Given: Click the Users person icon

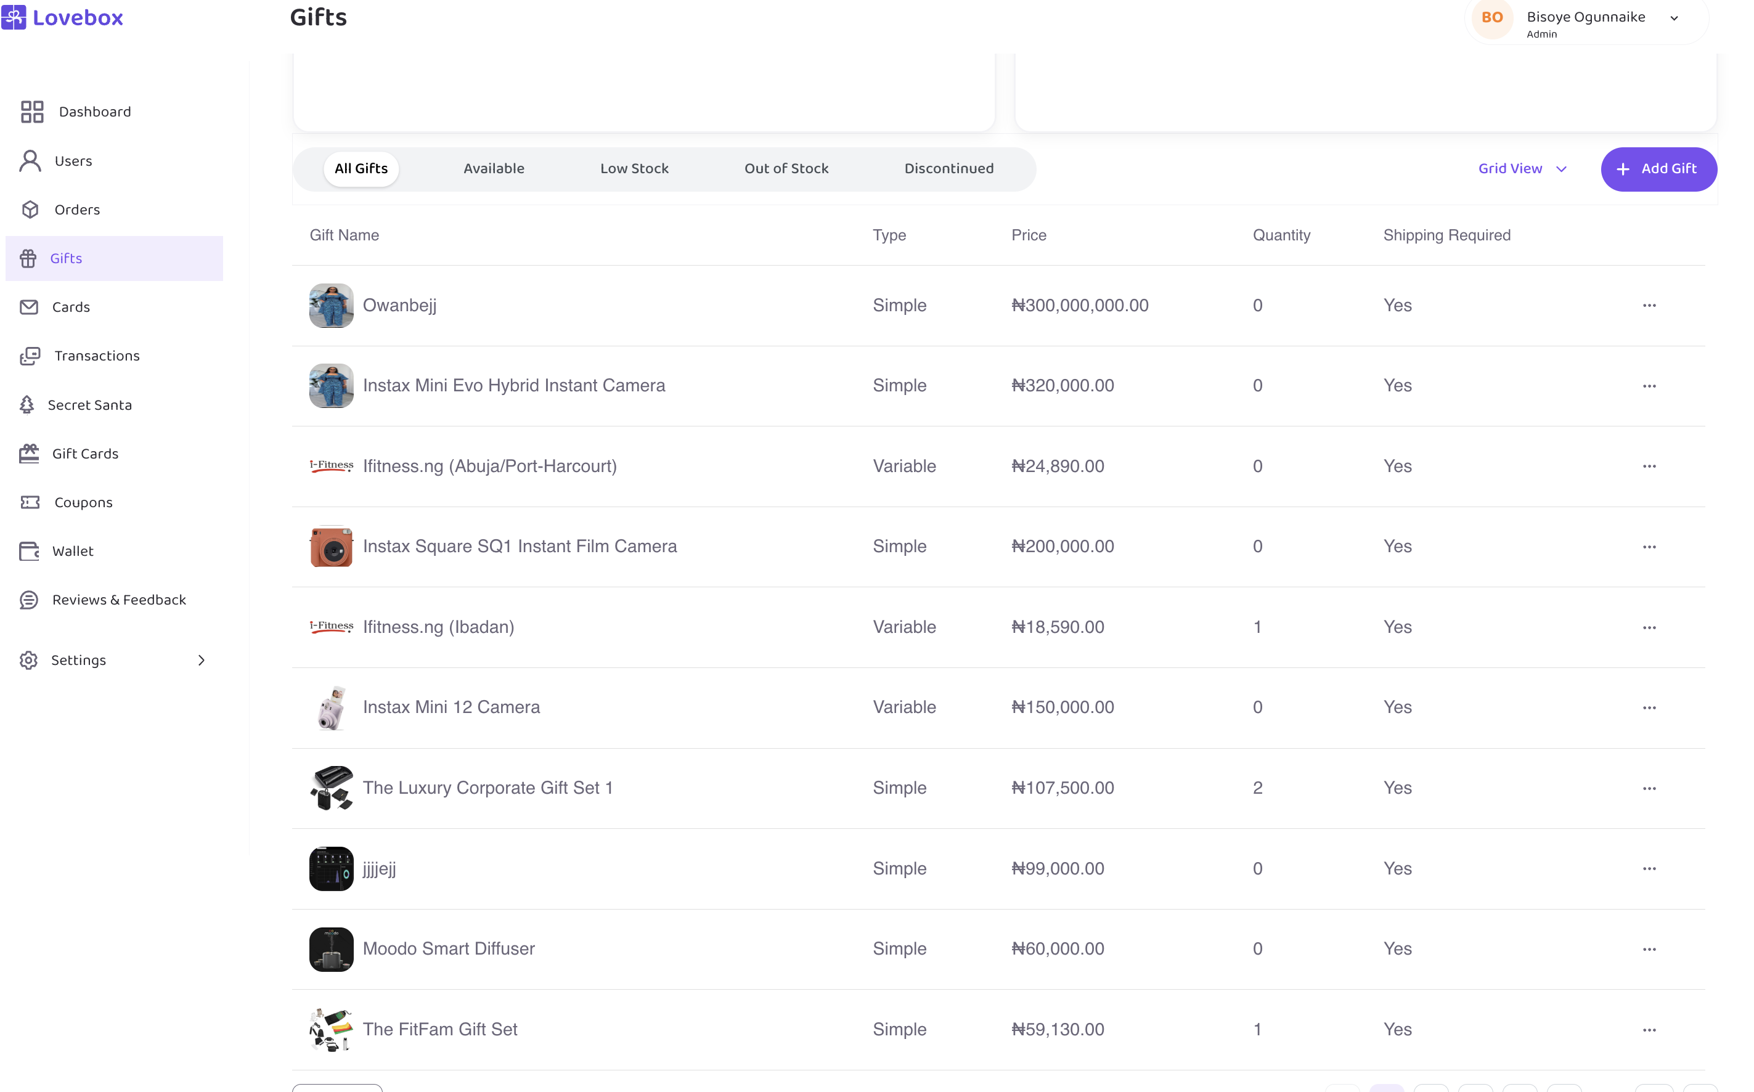Looking at the screenshot, I should click(30, 161).
